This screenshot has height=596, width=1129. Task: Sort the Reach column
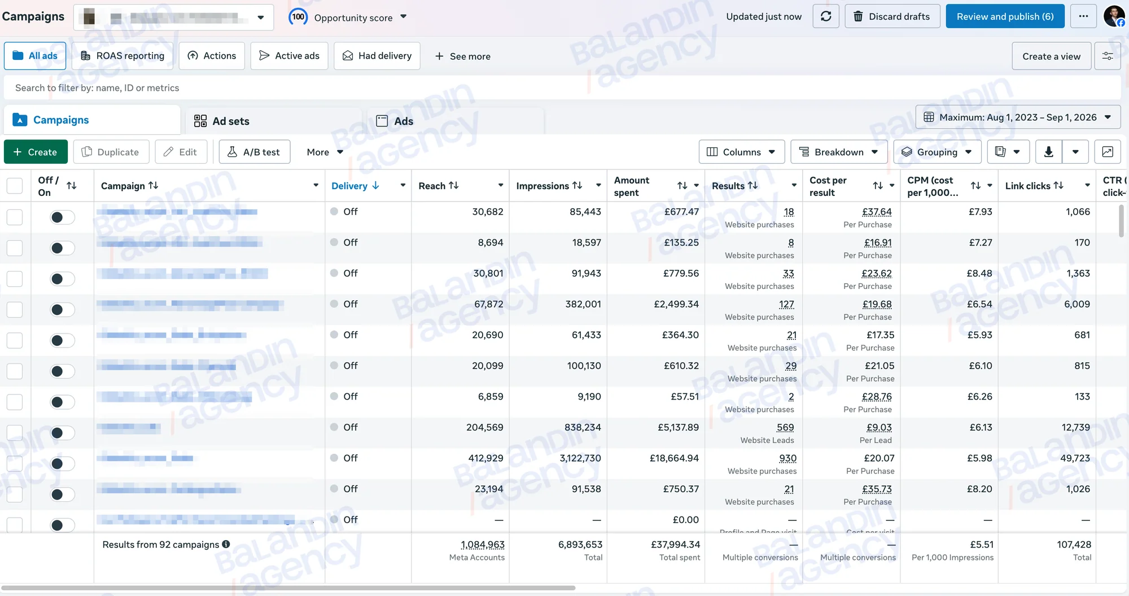(x=453, y=186)
